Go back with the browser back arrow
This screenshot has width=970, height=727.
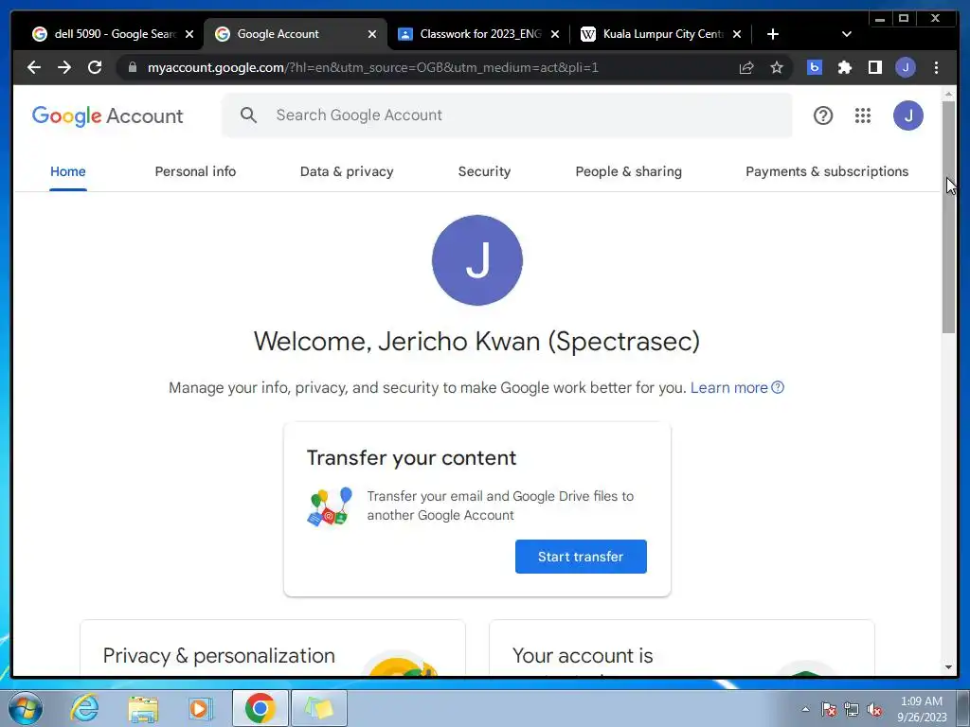(x=34, y=67)
